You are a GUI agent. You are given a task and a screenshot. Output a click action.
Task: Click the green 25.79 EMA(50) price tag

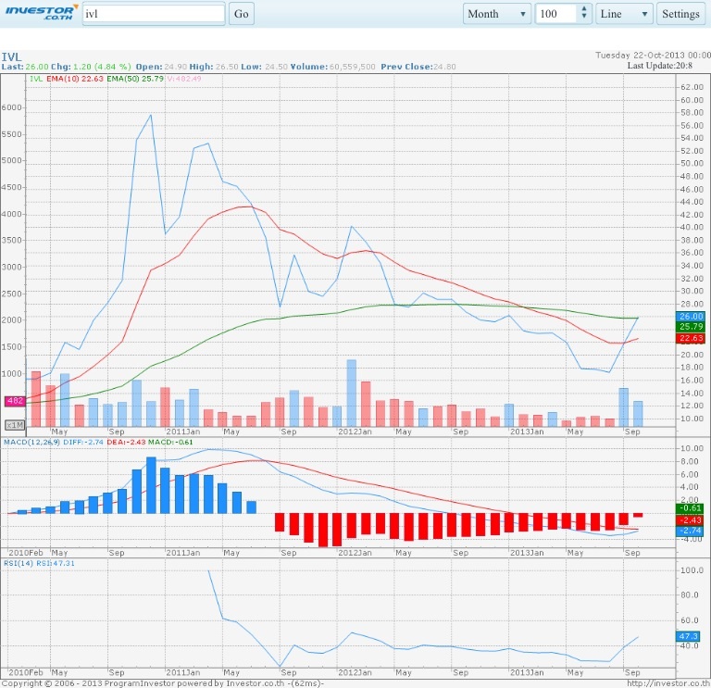[692, 327]
